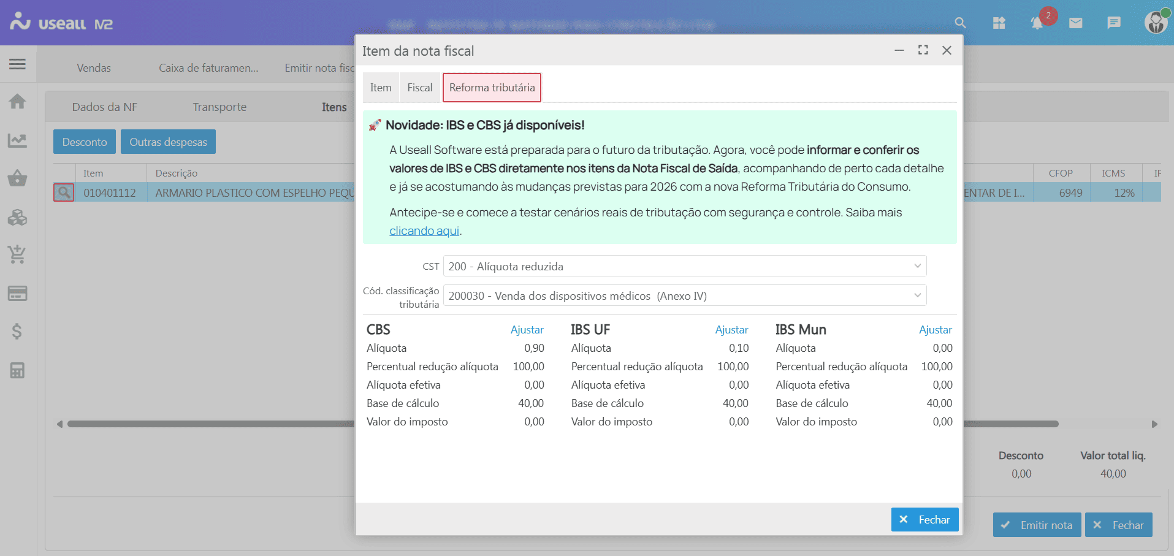Viewport: 1174px width, 556px height.
Task: Open the shopping basket sidebar icon
Action: click(x=17, y=178)
